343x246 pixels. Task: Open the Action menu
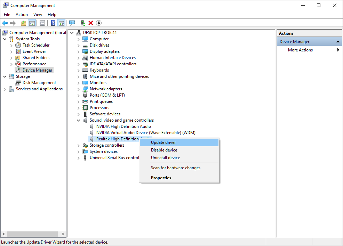tap(22, 15)
